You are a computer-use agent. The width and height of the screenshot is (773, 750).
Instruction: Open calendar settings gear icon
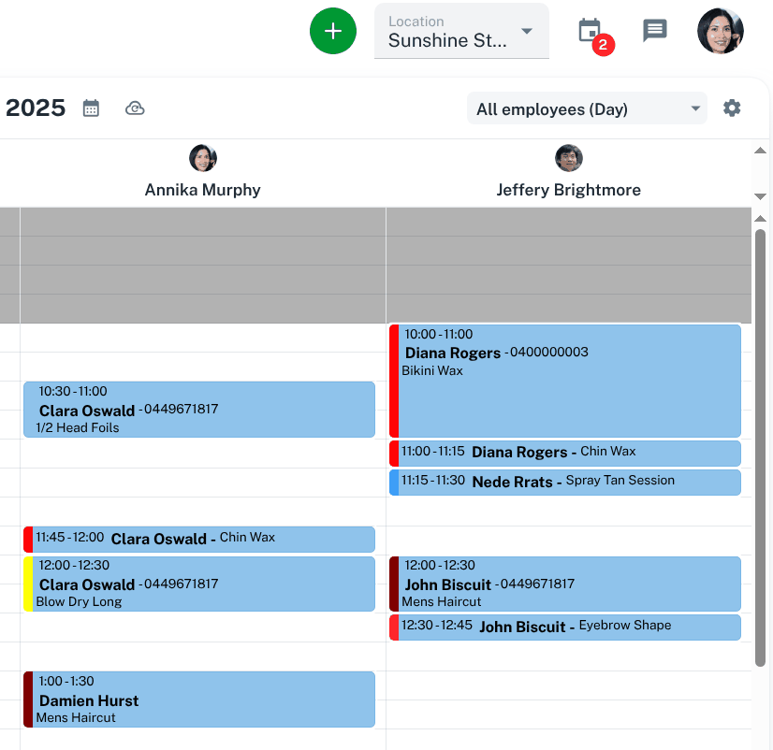pos(732,108)
